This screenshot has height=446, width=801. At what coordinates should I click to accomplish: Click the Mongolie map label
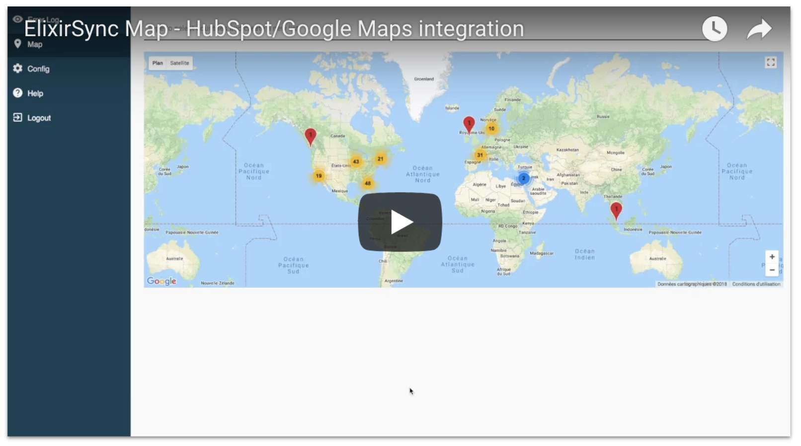pyautogui.click(x=616, y=152)
